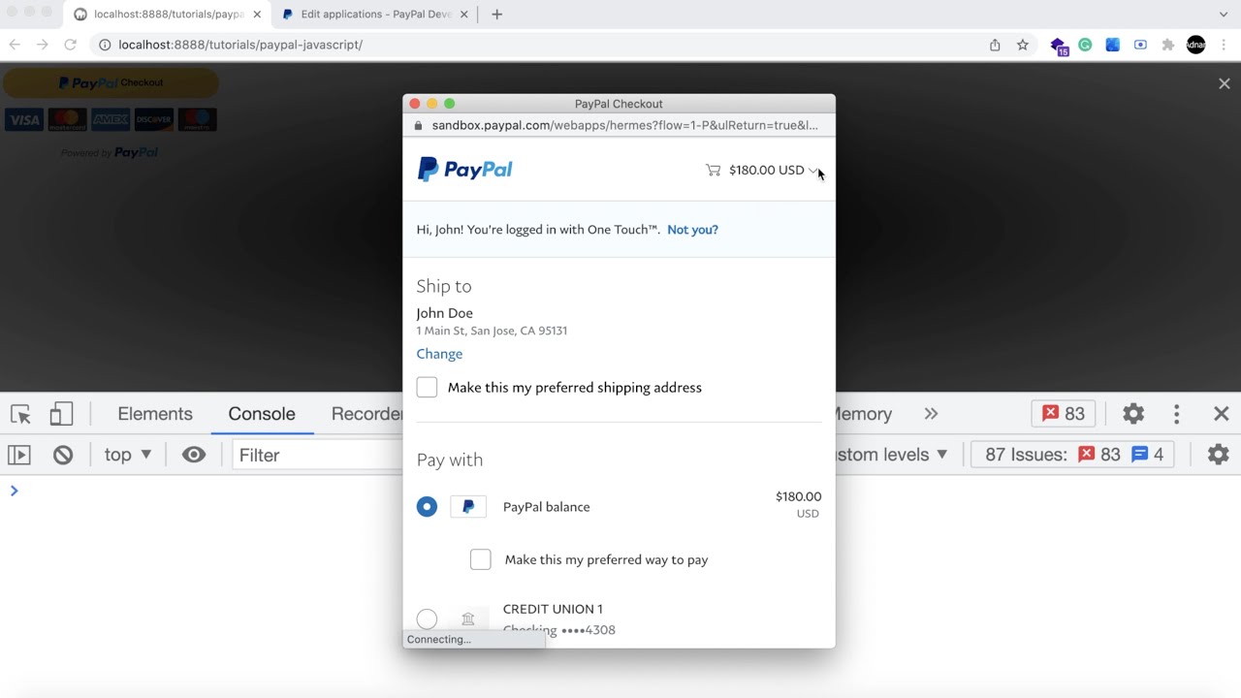Click the browser forward arrow
The height and width of the screenshot is (698, 1241).
(43, 45)
